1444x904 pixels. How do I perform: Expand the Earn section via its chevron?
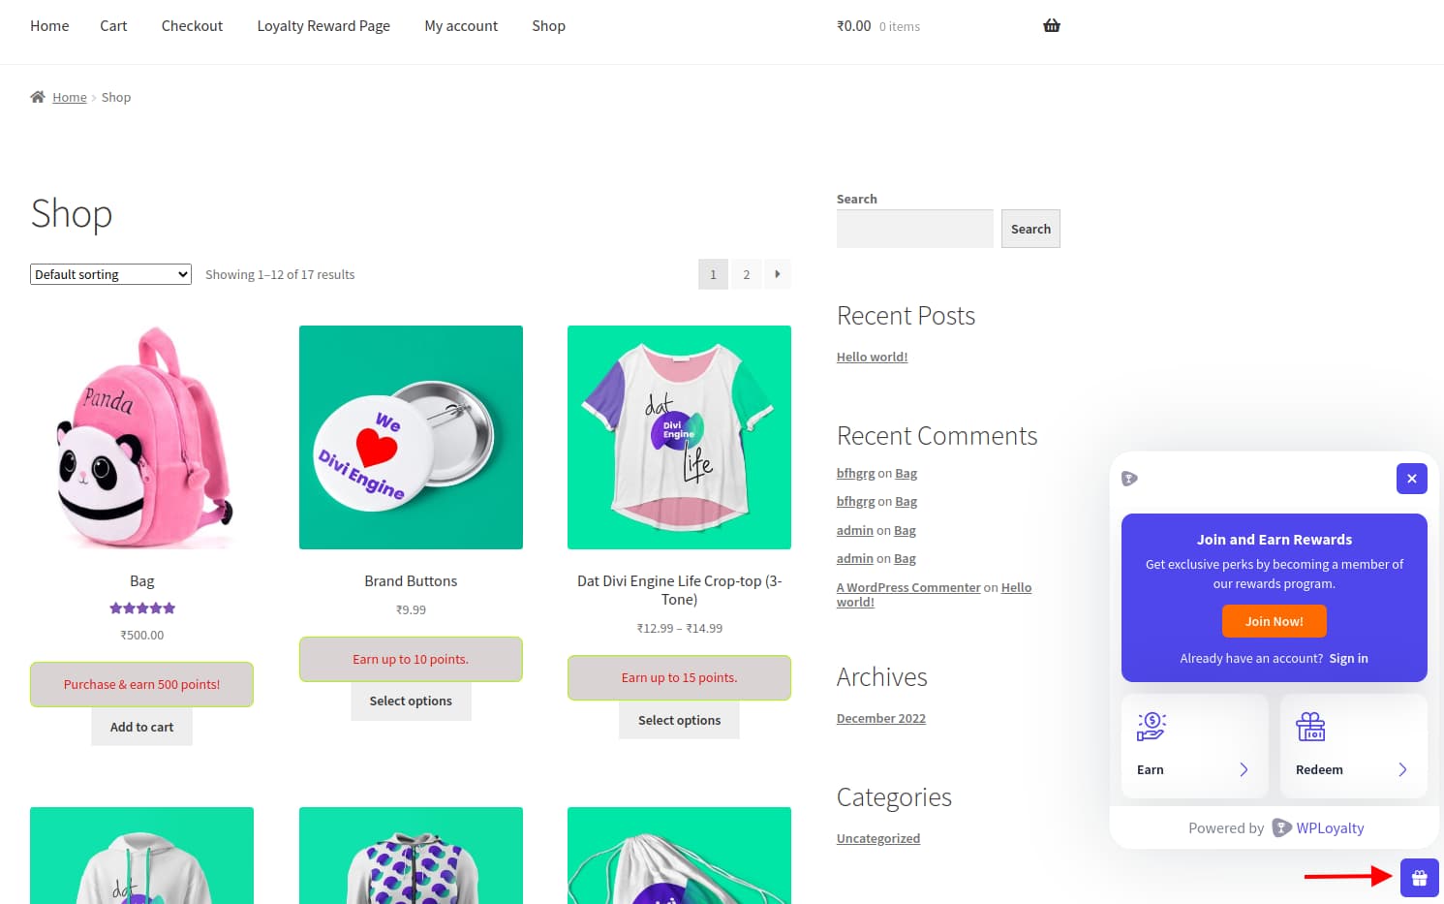click(1245, 769)
